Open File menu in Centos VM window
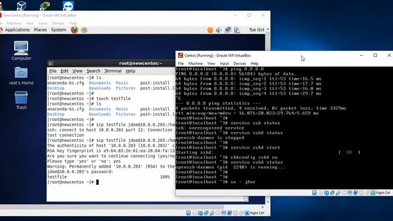 point(181,64)
